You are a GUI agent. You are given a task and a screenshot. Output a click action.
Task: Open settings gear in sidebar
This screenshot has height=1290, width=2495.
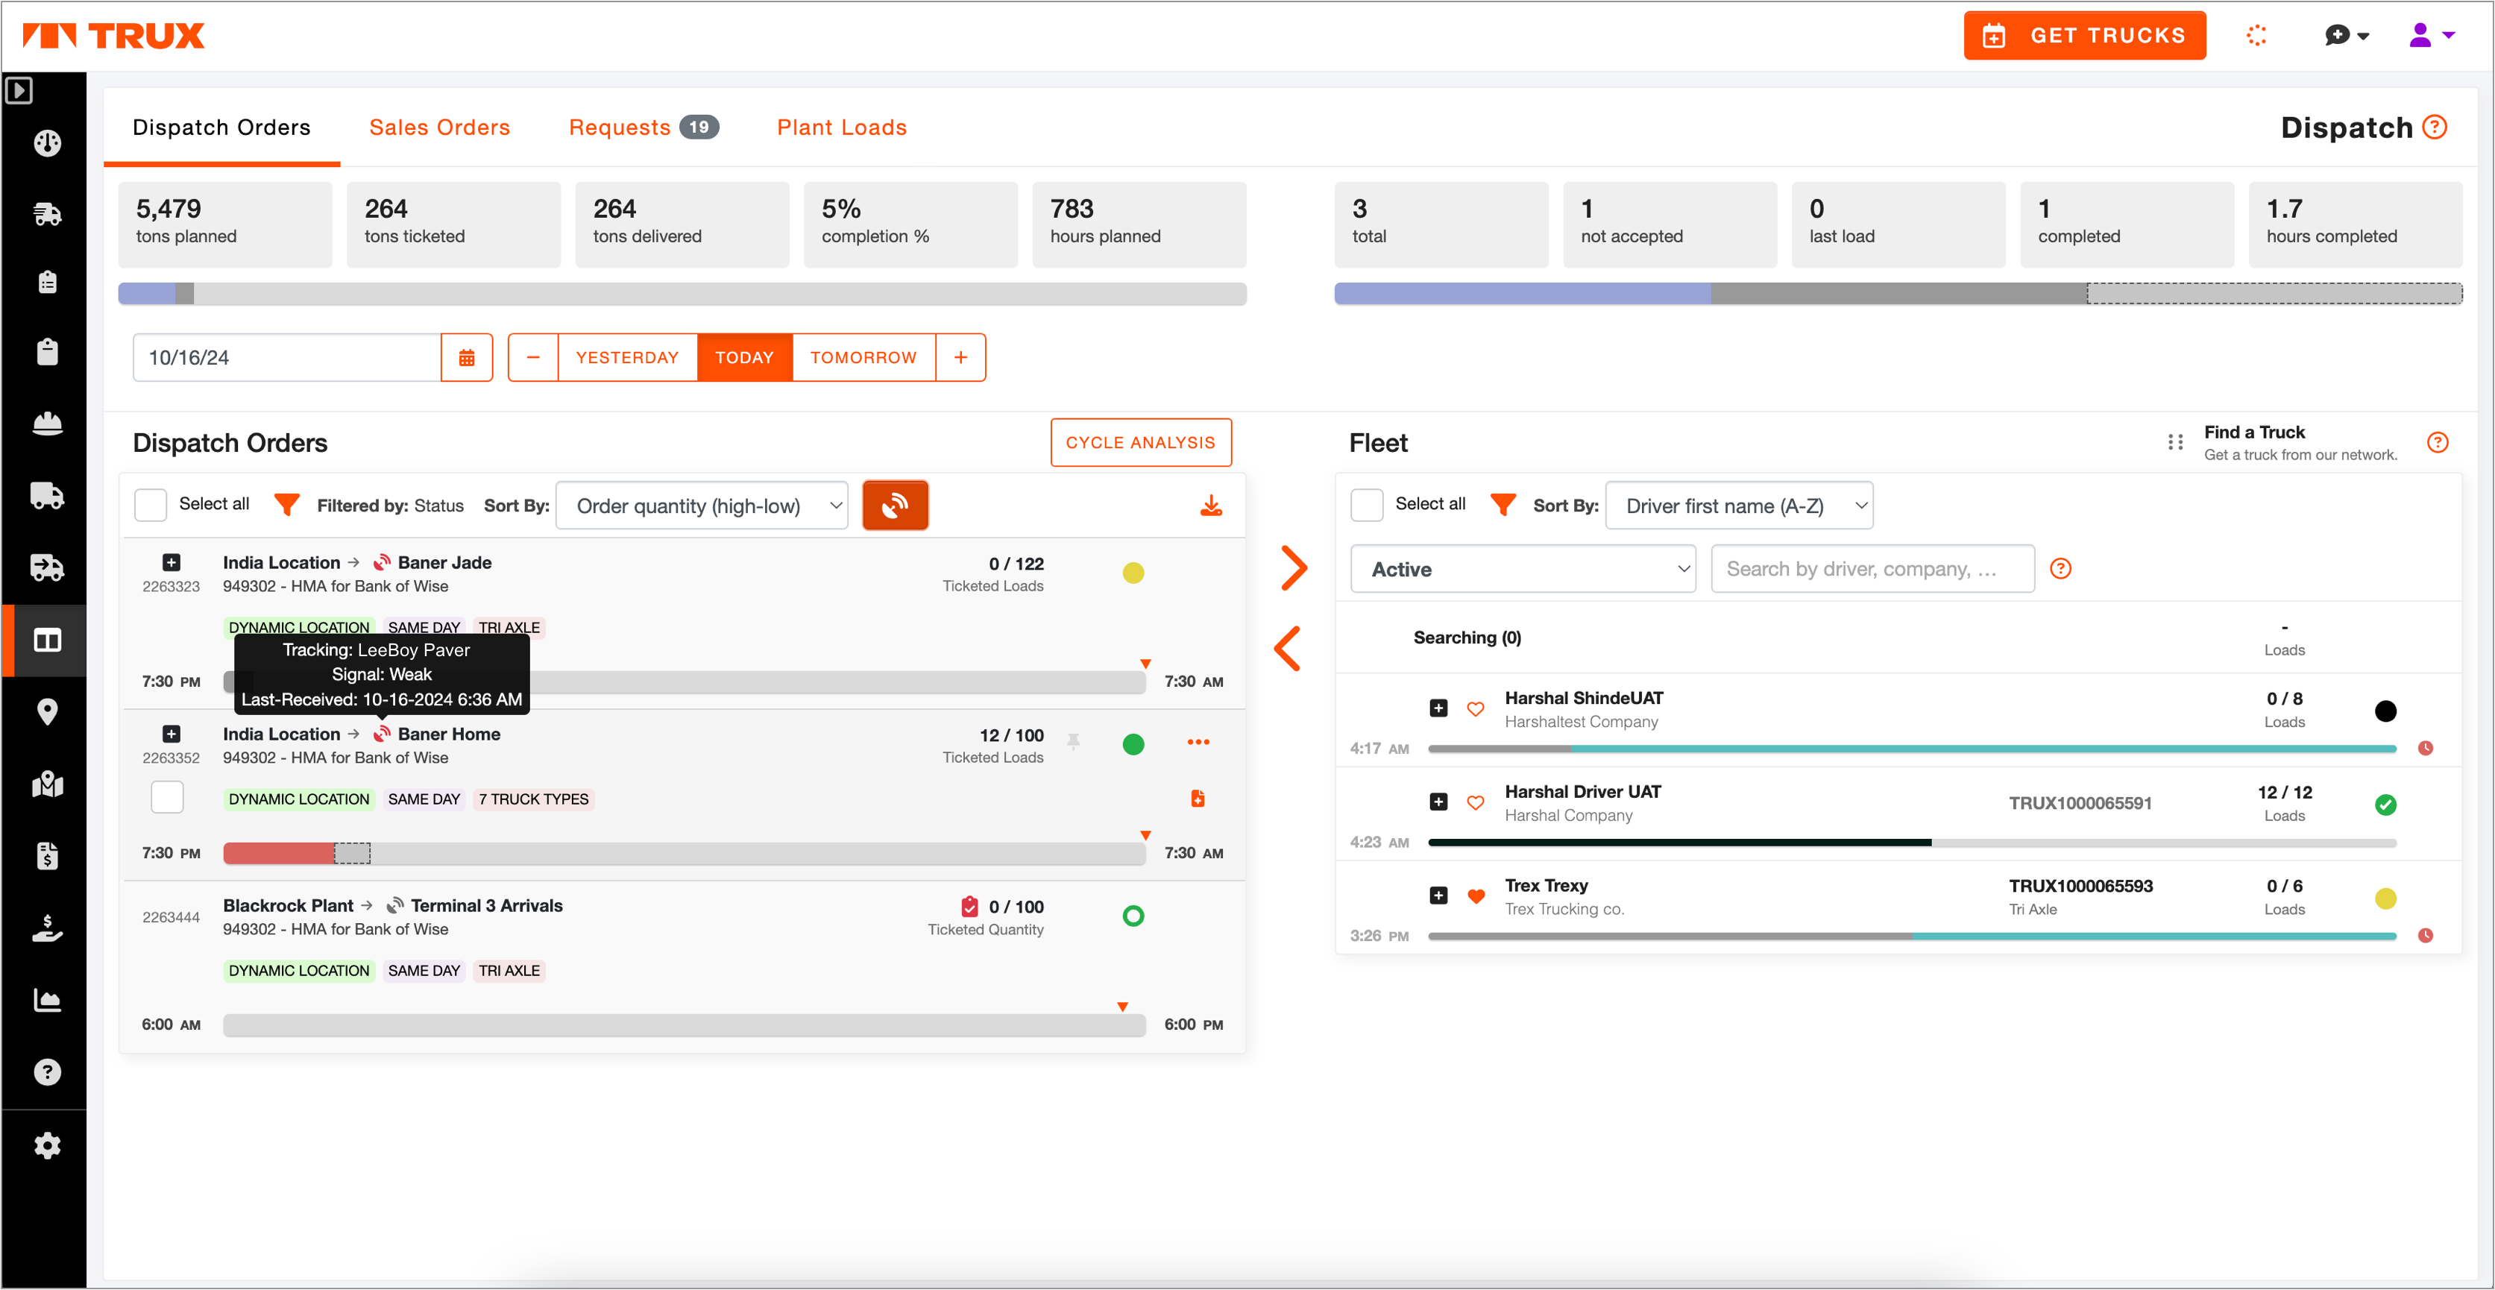46,1145
